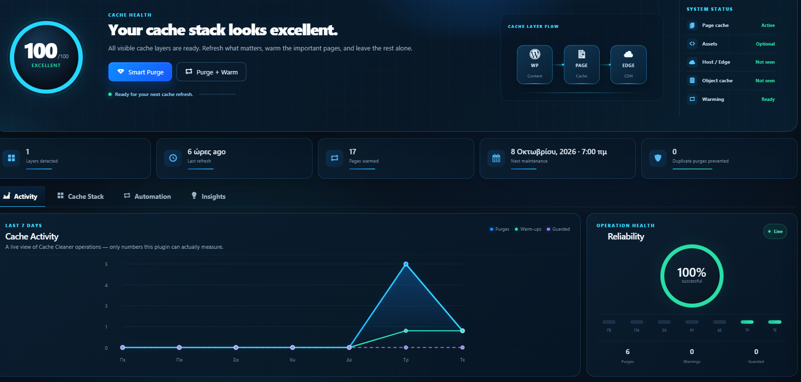
Task: Click the Live status badge
Action: click(x=775, y=232)
